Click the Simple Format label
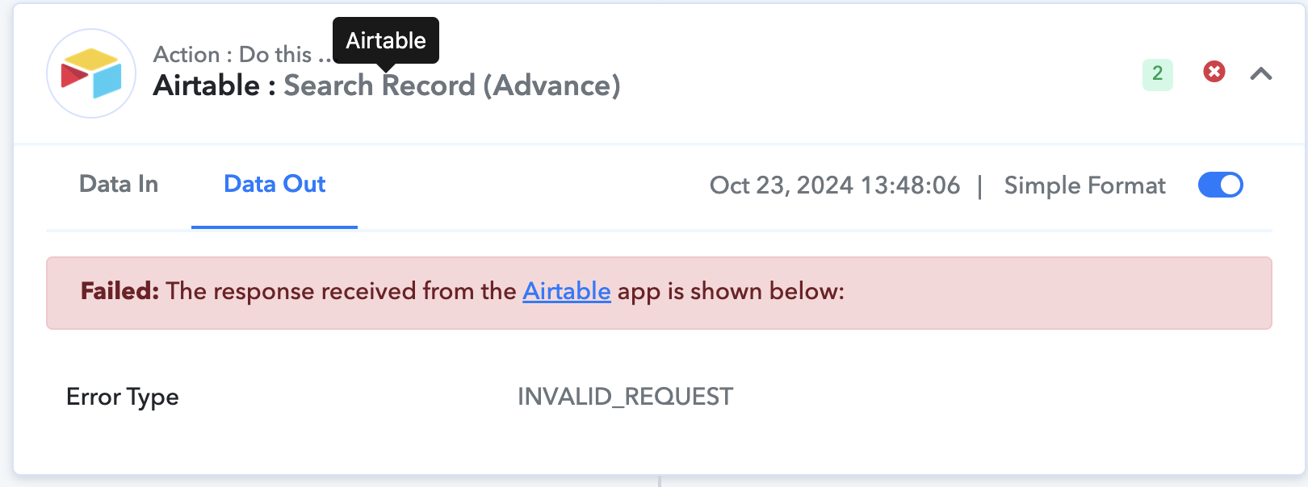Image resolution: width=1308 pixels, height=487 pixels. pos(1084,185)
